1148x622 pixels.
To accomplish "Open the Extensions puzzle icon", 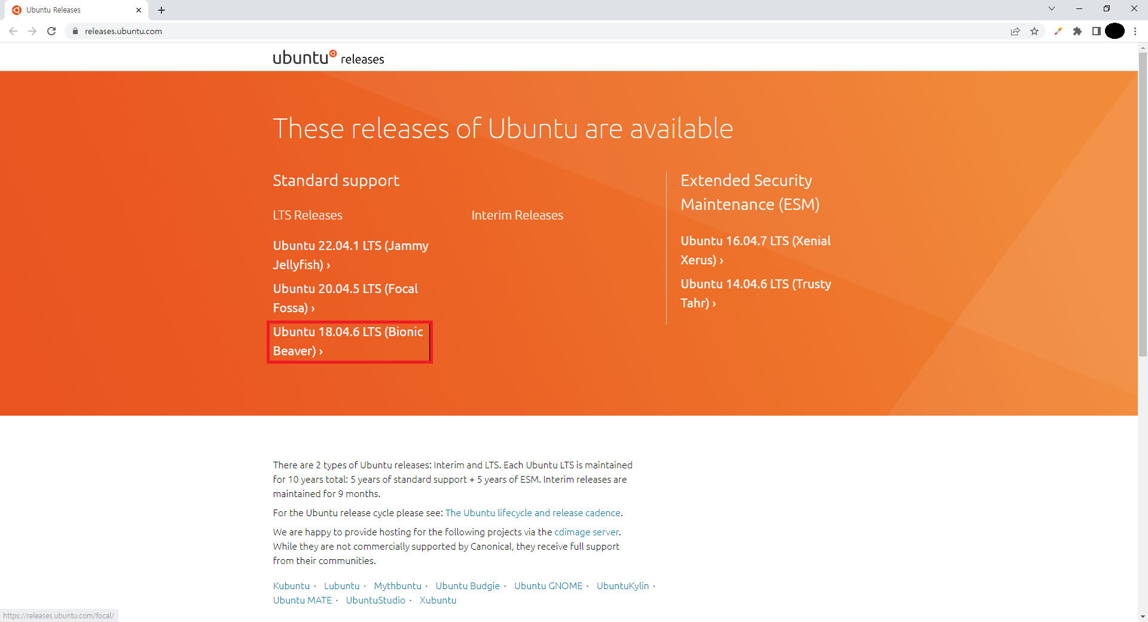I will coord(1077,31).
